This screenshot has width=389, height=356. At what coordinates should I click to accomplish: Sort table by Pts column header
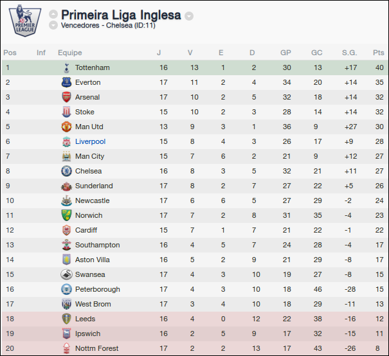pos(378,53)
